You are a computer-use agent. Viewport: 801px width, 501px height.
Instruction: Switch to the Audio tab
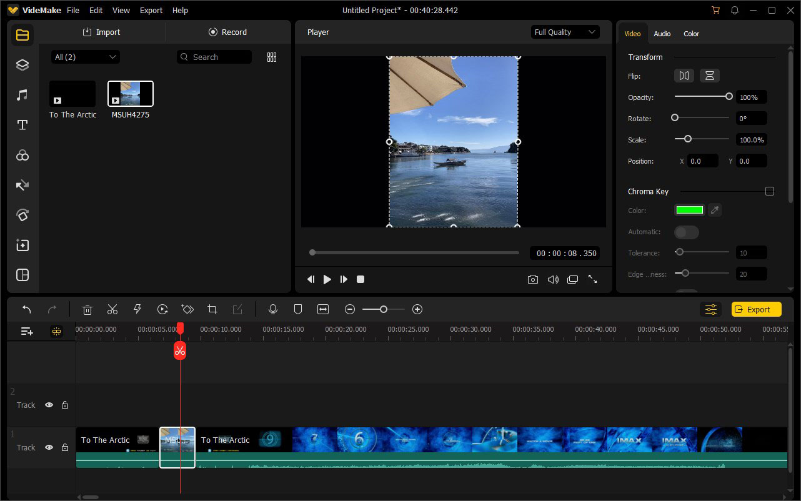click(x=662, y=34)
